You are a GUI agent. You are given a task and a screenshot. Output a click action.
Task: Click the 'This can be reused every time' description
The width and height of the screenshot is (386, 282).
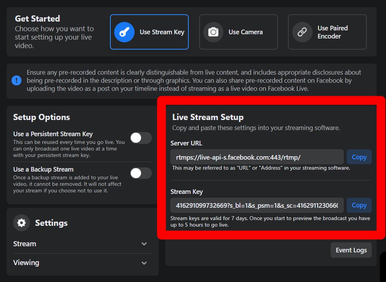(x=69, y=149)
